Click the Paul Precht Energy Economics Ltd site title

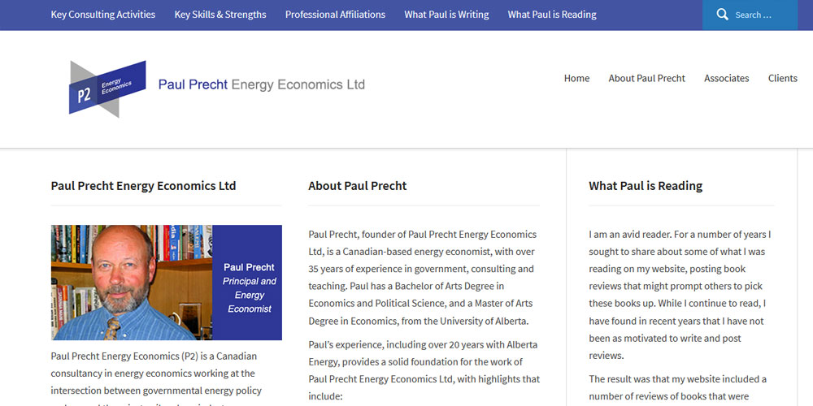coord(261,84)
